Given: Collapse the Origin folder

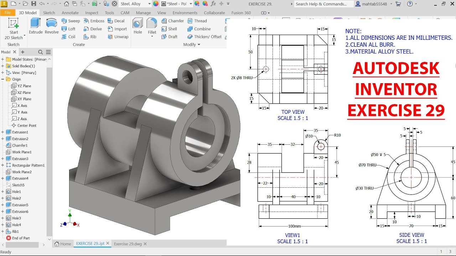Looking at the screenshot, I should pyautogui.click(x=2, y=79).
